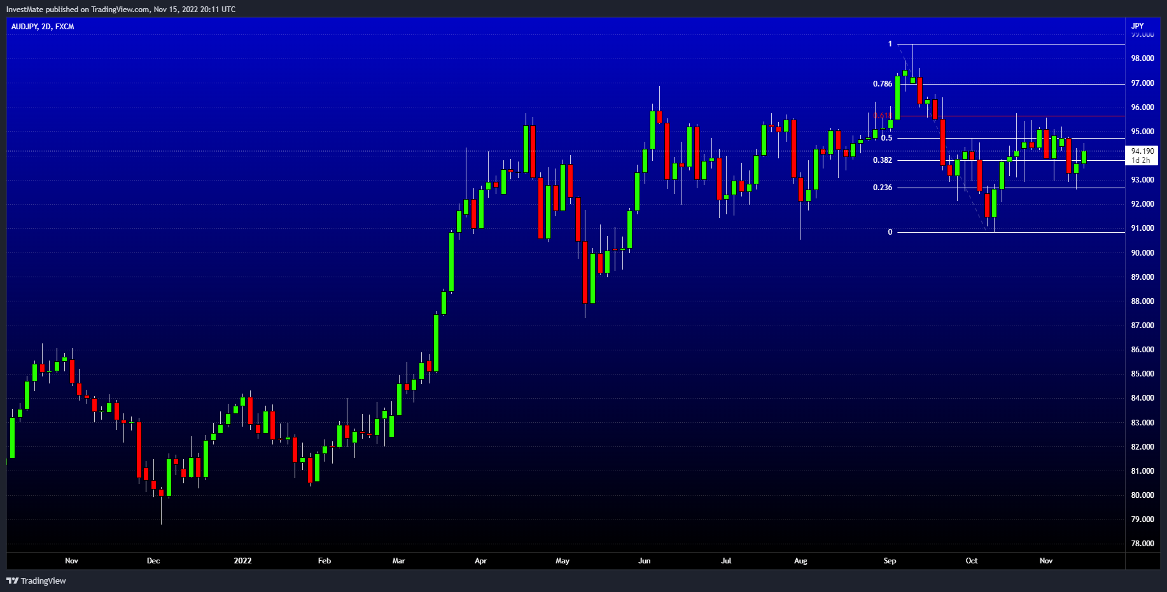This screenshot has width=1167, height=592.
Task: Click the 91.000 price axis label
Action: 1142,228
